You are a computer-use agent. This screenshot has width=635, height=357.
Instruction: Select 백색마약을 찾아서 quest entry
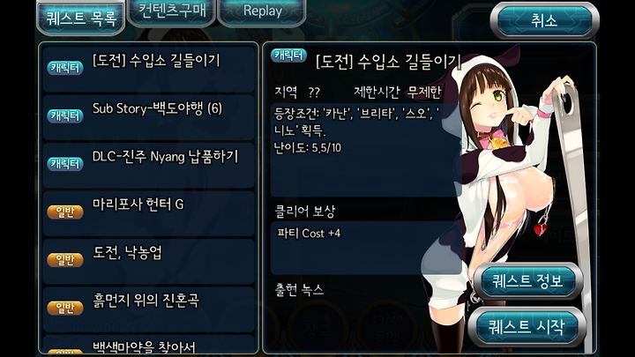tap(149, 344)
